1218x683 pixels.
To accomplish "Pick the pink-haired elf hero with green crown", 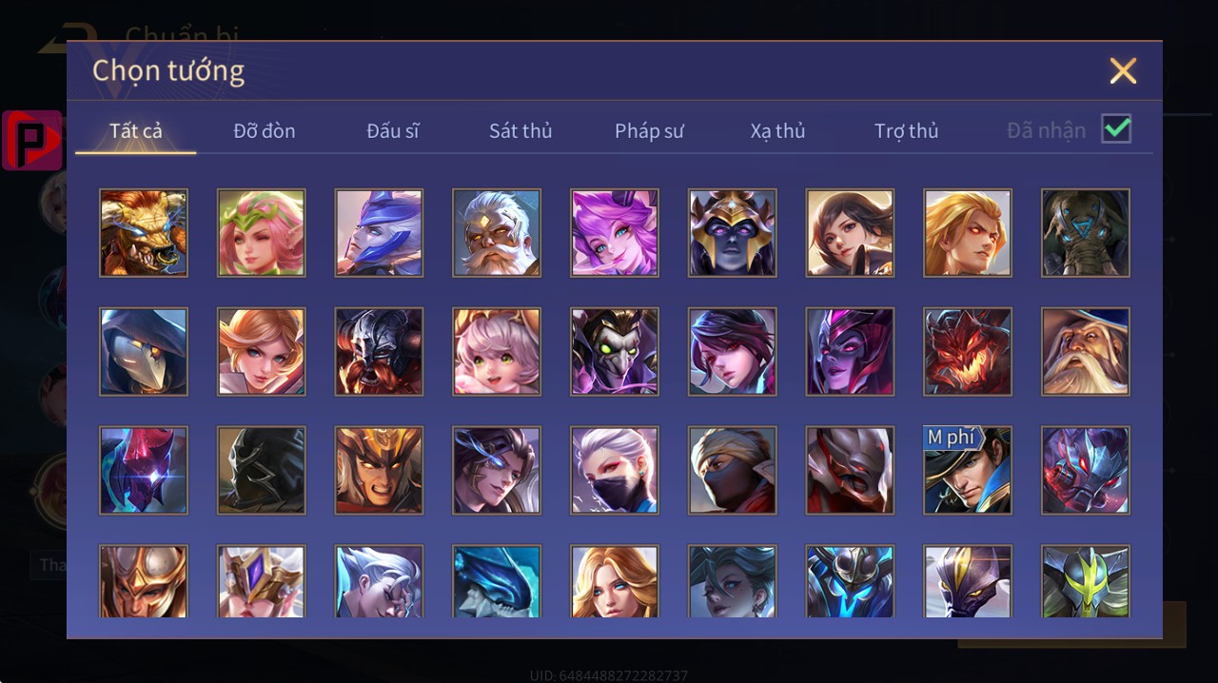I will (262, 233).
